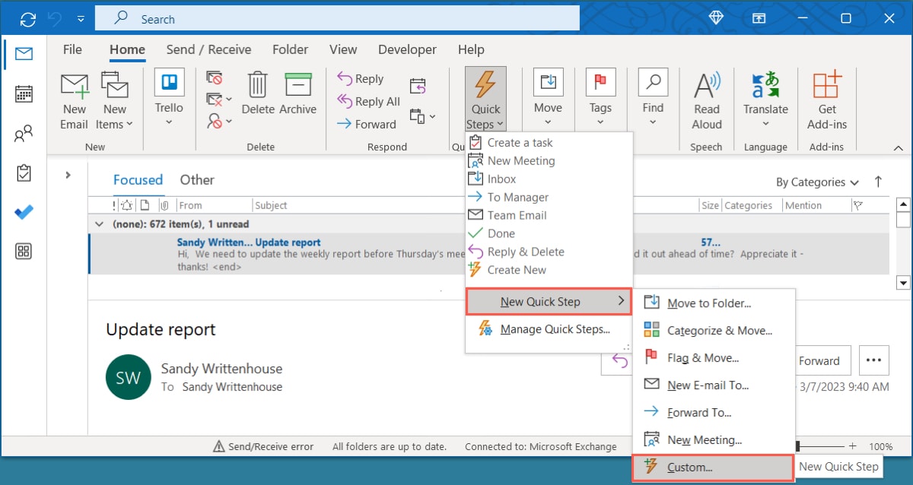Click the Forward button on the message
The image size is (913, 485).
[x=821, y=360]
